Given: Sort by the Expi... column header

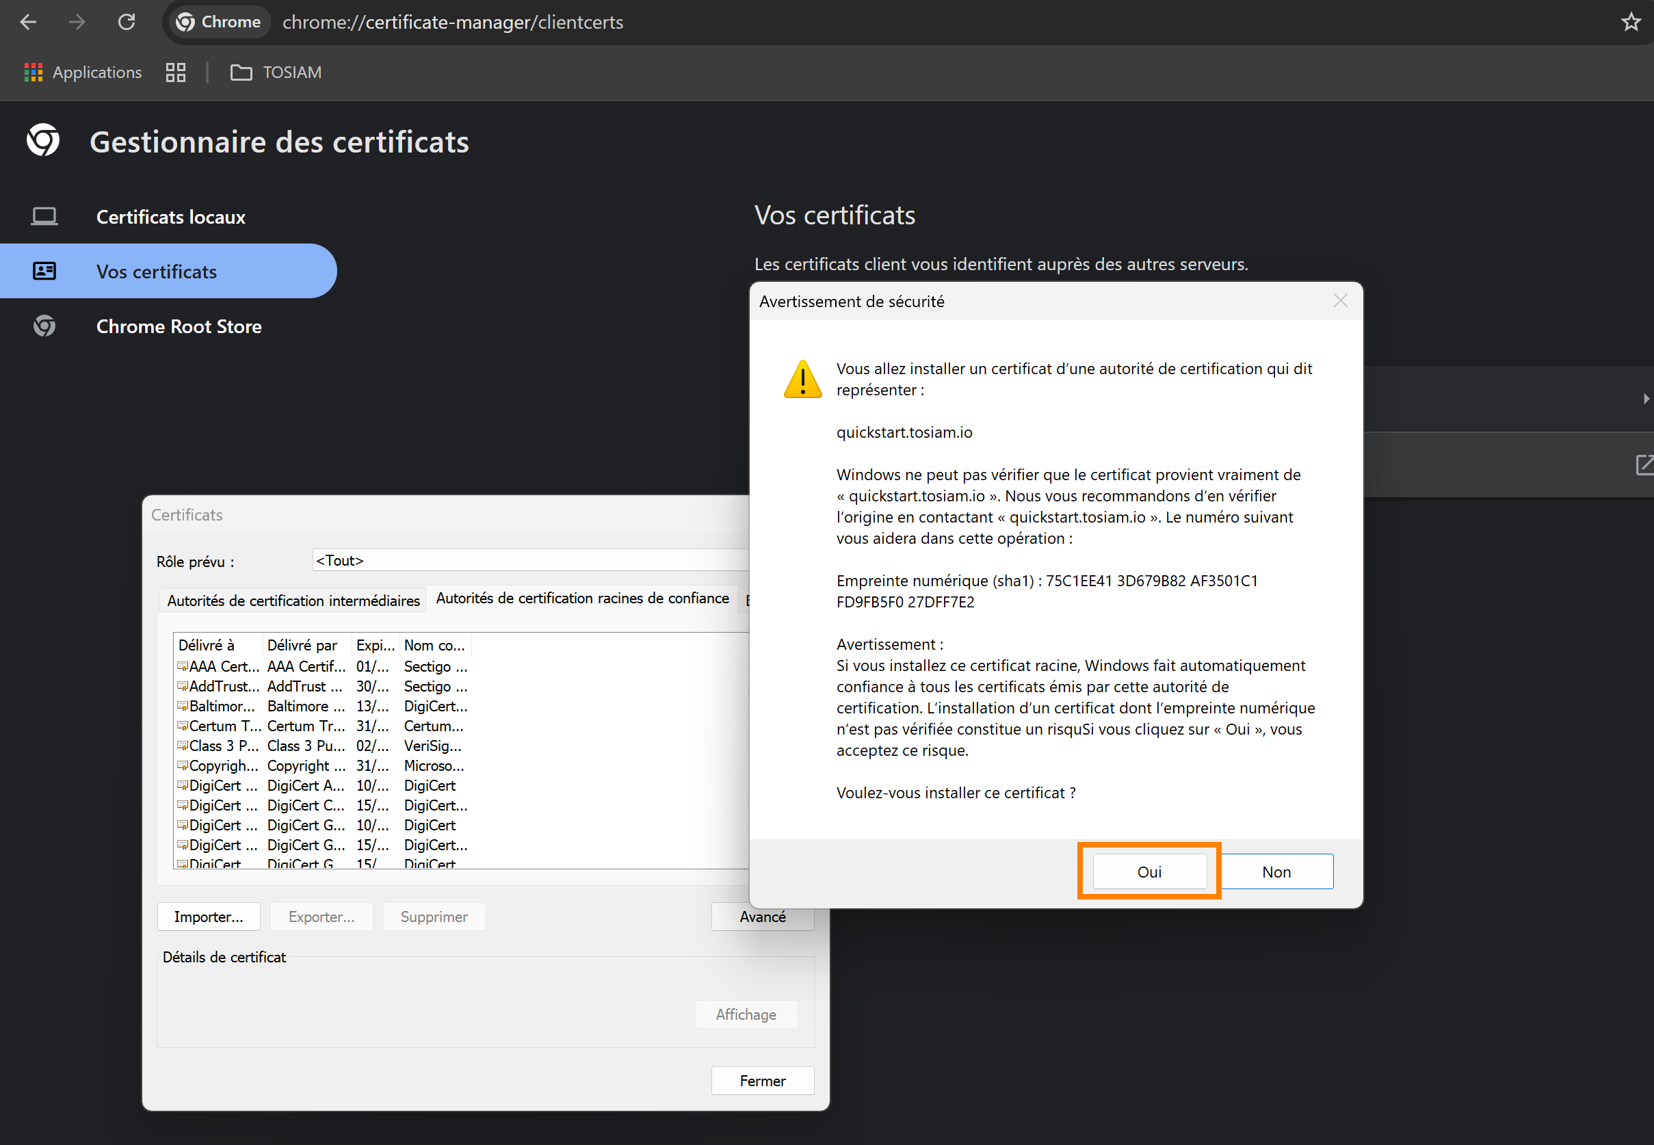Looking at the screenshot, I should click(x=375, y=645).
